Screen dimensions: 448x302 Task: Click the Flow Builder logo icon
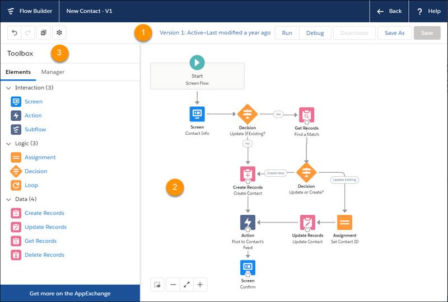[11, 11]
